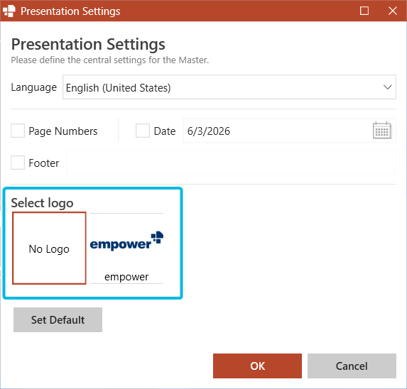The image size is (407, 389).
Task: Click the Set Default button
Action: [58, 319]
